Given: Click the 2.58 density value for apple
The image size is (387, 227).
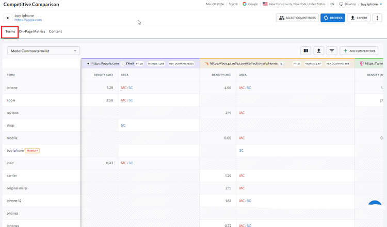Looking at the screenshot, I should [109, 100].
